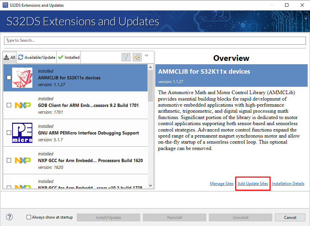310x226 pixels.
Task: Select the All tab
Action: (10, 58)
